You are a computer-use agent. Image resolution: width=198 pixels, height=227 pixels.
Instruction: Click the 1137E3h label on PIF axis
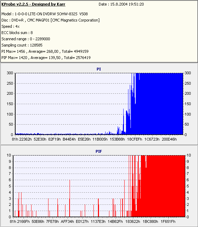(98, 221)
